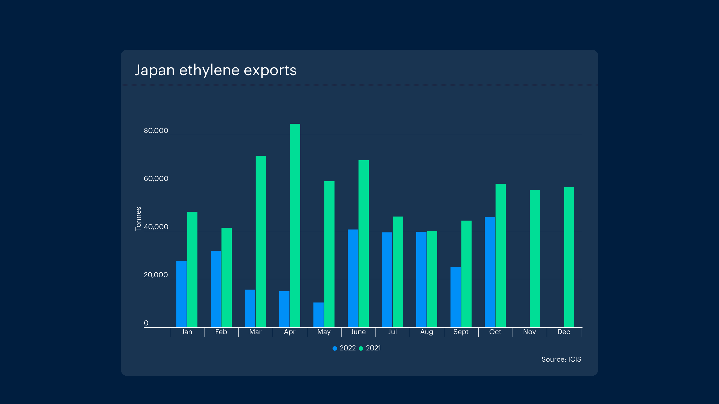Click the 80,000 y-axis label
This screenshot has height=404, width=719.
pyautogui.click(x=156, y=131)
